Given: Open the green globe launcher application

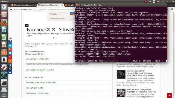Looking at the screenshot, I should coord(4,75).
